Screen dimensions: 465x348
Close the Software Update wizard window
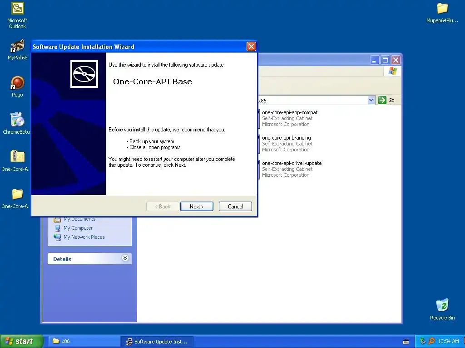tap(251, 47)
